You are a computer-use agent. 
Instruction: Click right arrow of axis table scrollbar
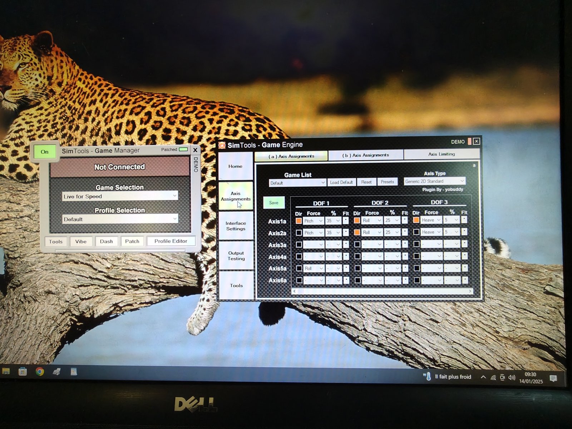pos(470,291)
